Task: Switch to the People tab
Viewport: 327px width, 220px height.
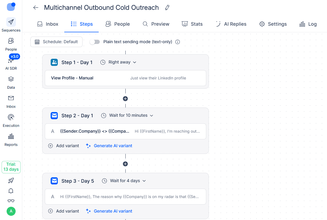Action: 118,24
